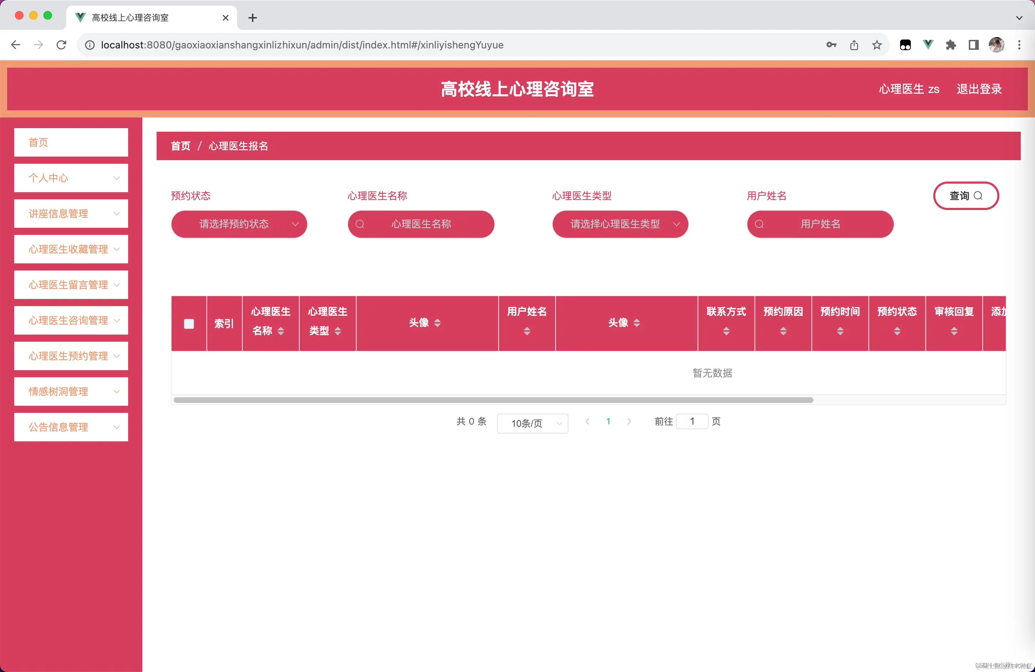Open the 10条/页 page size dropdown
This screenshot has width=1035, height=672.
[x=532, y=423]
